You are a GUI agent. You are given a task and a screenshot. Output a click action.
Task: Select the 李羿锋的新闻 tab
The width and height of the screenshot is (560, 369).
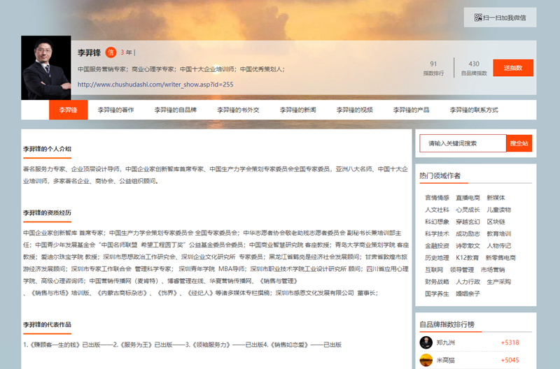pyautogui.click(x=297, y=110)
